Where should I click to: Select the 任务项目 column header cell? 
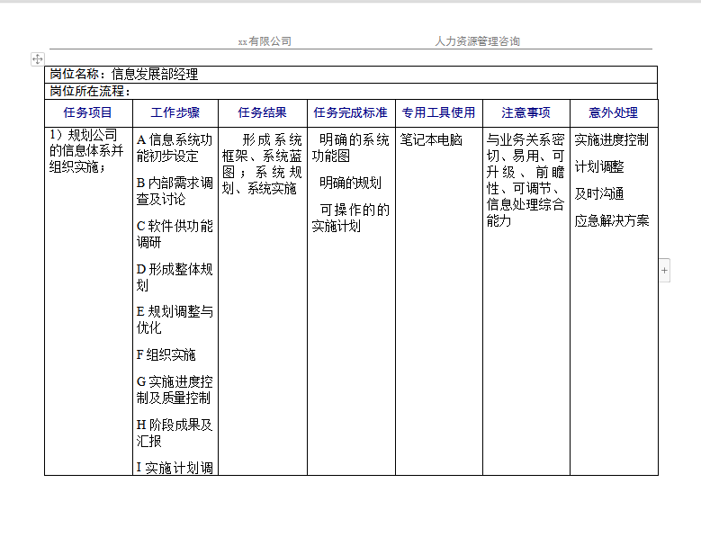click(88, 112)
